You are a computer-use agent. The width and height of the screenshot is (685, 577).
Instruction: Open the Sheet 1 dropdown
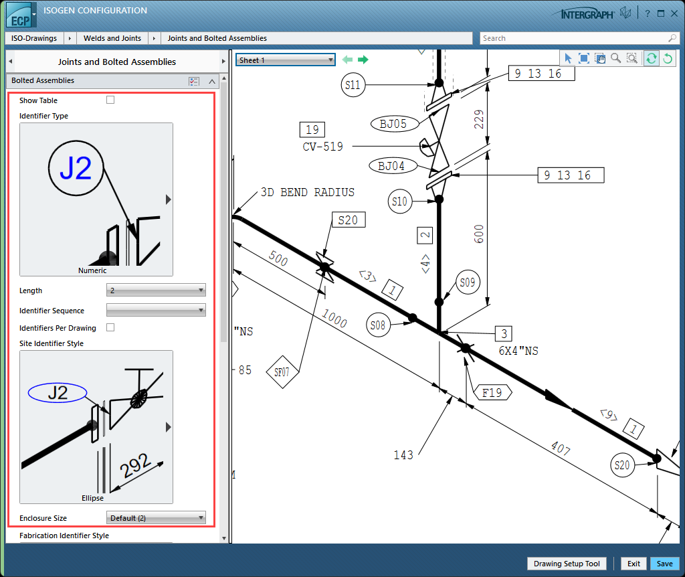point(285,60)
